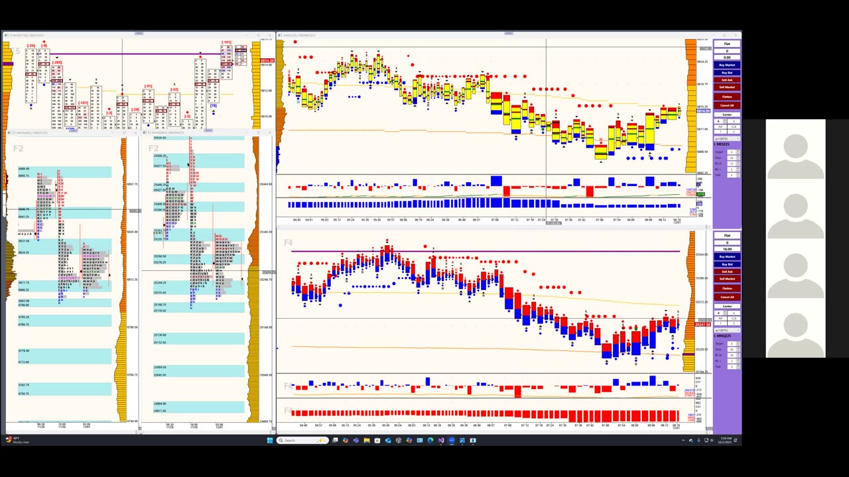Cancel All orders in the lower MNQ panel

727,297
